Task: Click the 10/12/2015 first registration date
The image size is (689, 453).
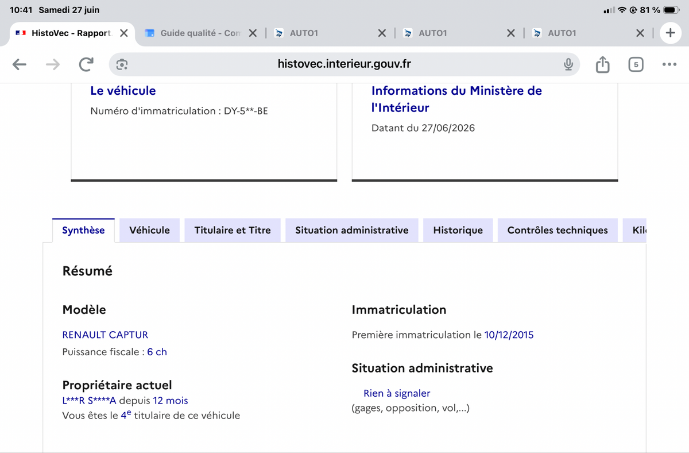Action: click(509, 335)
